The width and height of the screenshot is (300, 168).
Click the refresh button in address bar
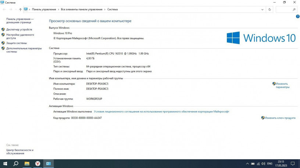(269, 10)
